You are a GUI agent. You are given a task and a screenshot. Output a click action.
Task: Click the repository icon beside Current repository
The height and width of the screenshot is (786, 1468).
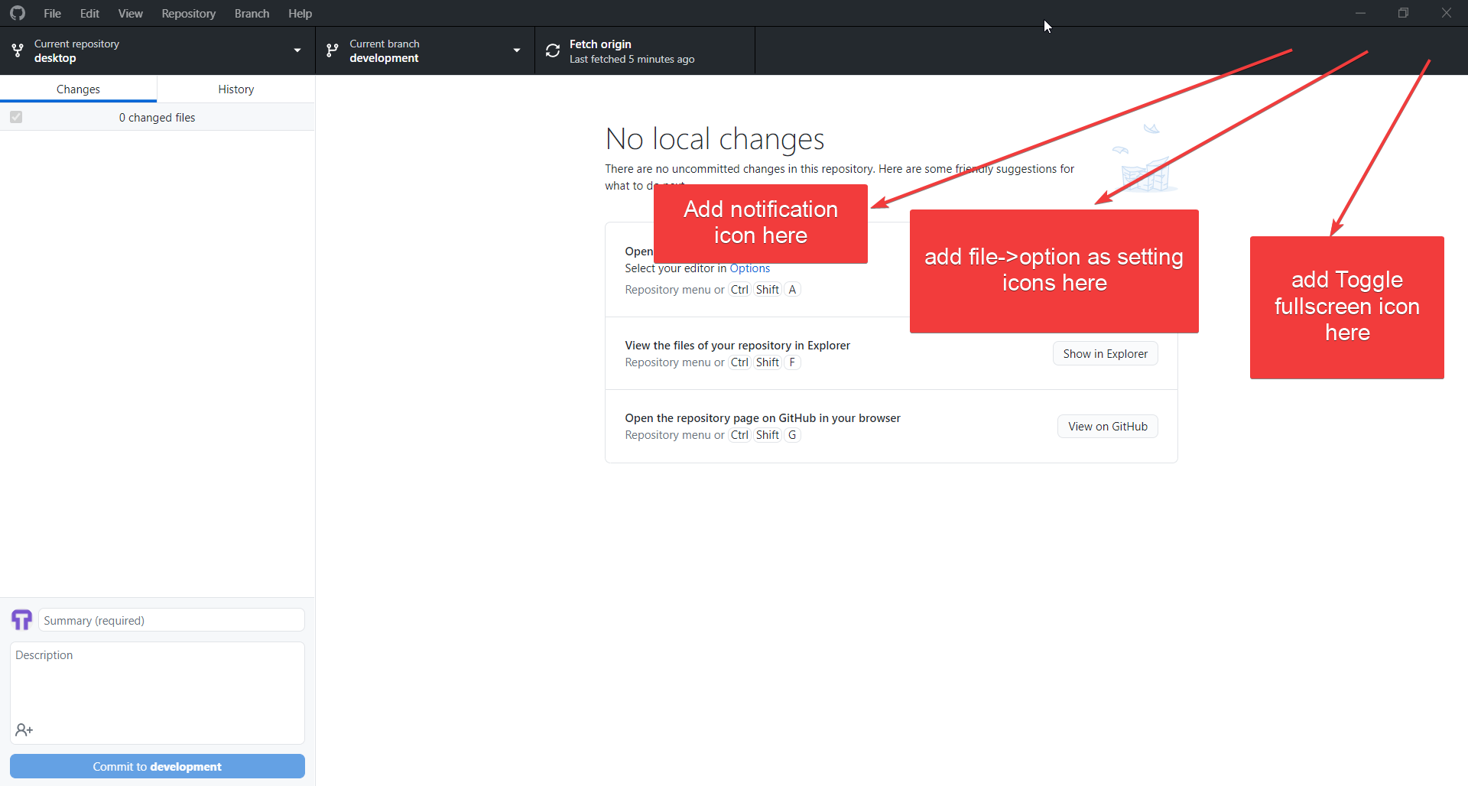[x=18, y=50]
